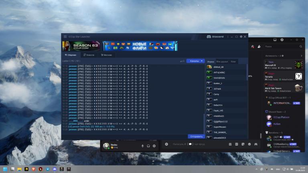Select player Fayst_145 in the list
Screen dimensions: 308x173
[226, 111]
